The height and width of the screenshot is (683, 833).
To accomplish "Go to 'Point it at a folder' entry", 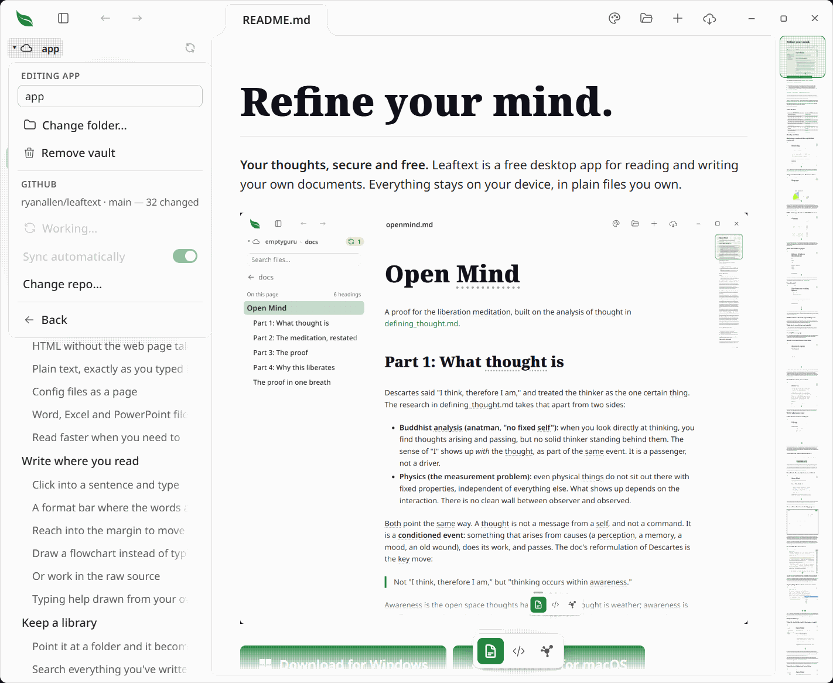I will coord(109,647).
